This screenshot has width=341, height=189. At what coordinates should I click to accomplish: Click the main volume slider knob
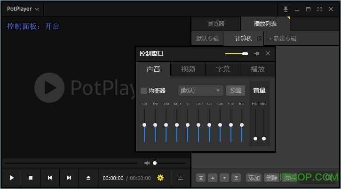click(x=155, y=163)
